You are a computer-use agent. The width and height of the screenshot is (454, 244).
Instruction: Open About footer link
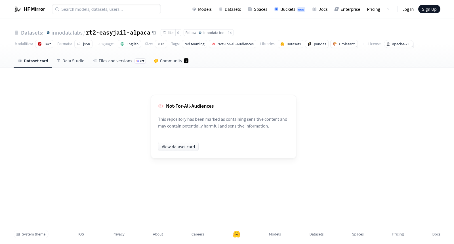tap(158, 234)
